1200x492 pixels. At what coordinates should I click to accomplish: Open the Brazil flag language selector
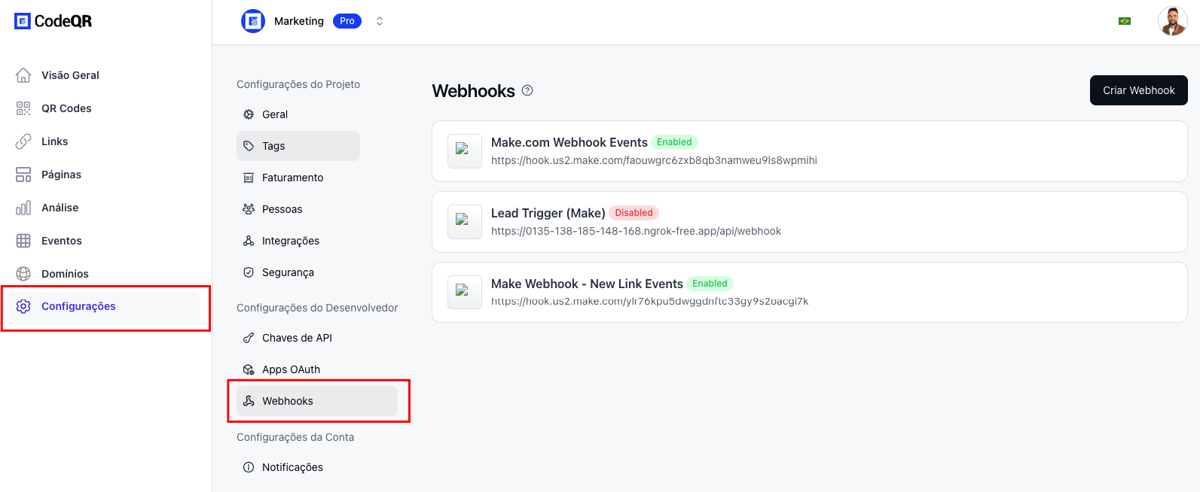pyautogui.click(x=1125, y=21)
